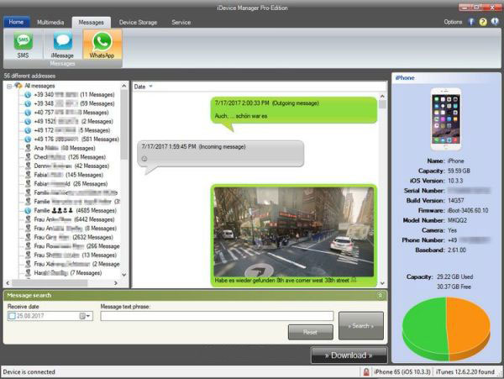The height and width of the screenshot is (379, 504).
Task: Click the Reset button
Action: click(x=311, y=332)
